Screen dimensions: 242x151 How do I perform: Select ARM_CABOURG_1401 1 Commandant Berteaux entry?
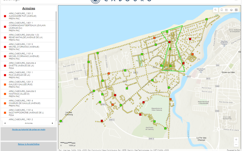pyautogui.click(x=28, y=27)
